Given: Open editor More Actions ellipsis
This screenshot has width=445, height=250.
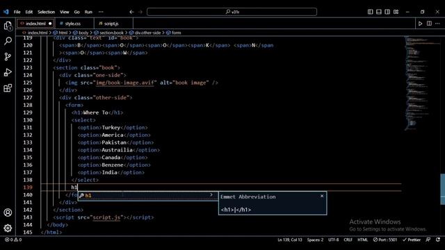Looking at the screenshot, I should (x=437, y=24).
